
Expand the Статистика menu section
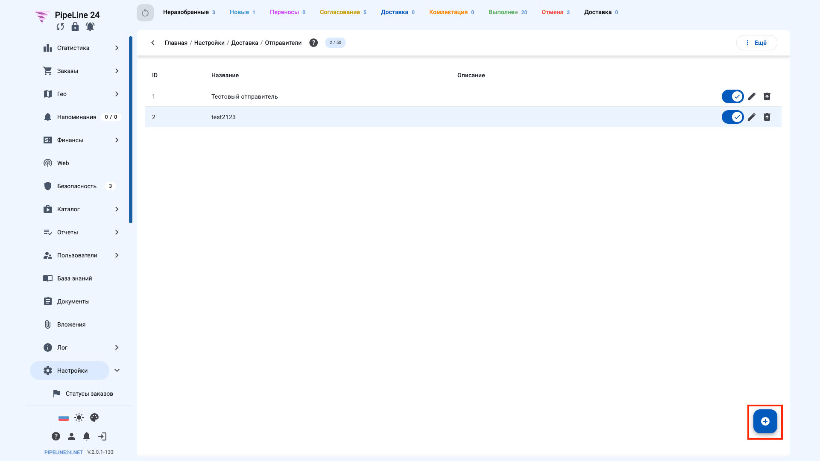tap(117, 48)
